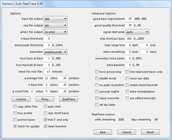Click the QualTrace button

68,99
